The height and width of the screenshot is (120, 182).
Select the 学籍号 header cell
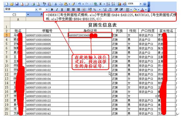coord(47,31)
